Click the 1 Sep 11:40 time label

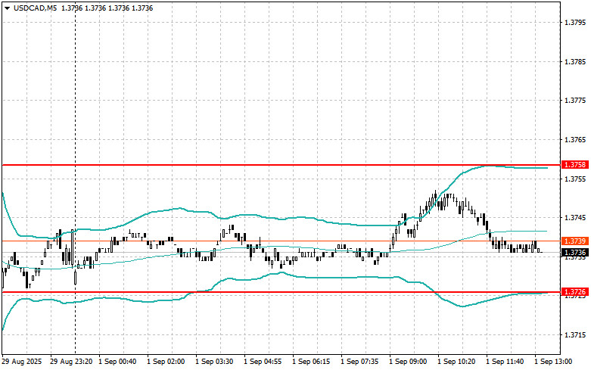pos(505,362)
